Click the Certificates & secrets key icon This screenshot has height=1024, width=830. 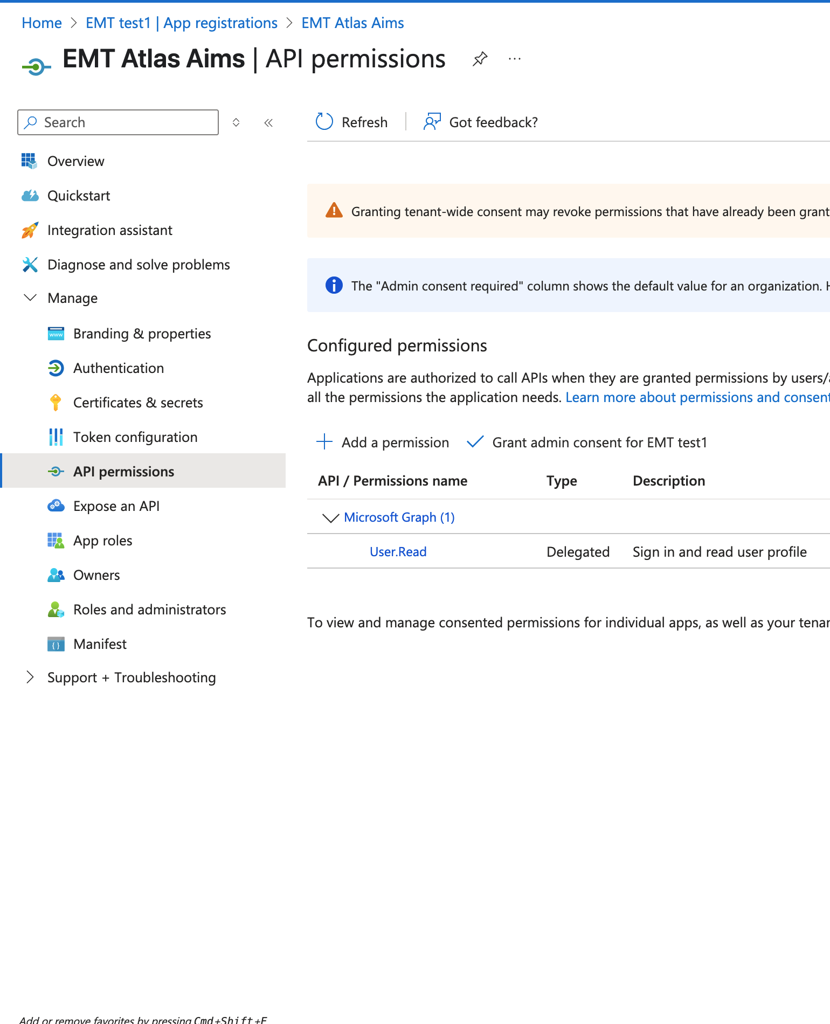[x=56, y=403]
